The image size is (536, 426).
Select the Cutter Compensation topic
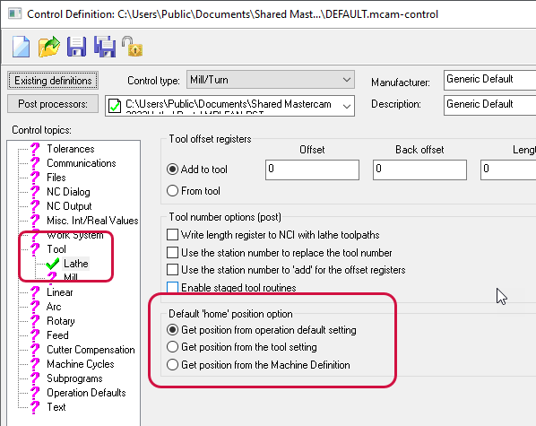[91, 350]
